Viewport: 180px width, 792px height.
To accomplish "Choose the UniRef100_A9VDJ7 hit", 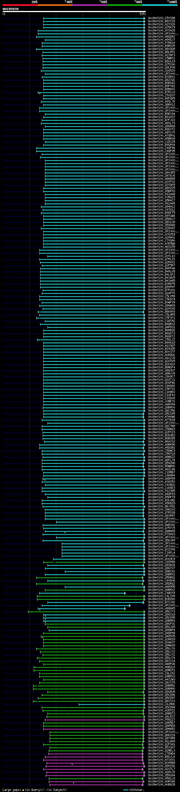I will (161, 40).
